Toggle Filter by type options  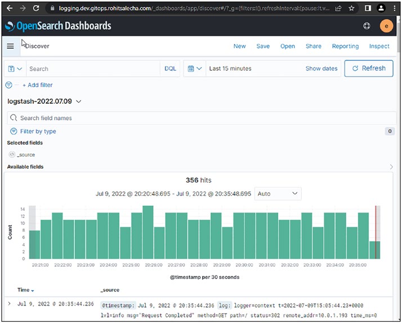33,131
